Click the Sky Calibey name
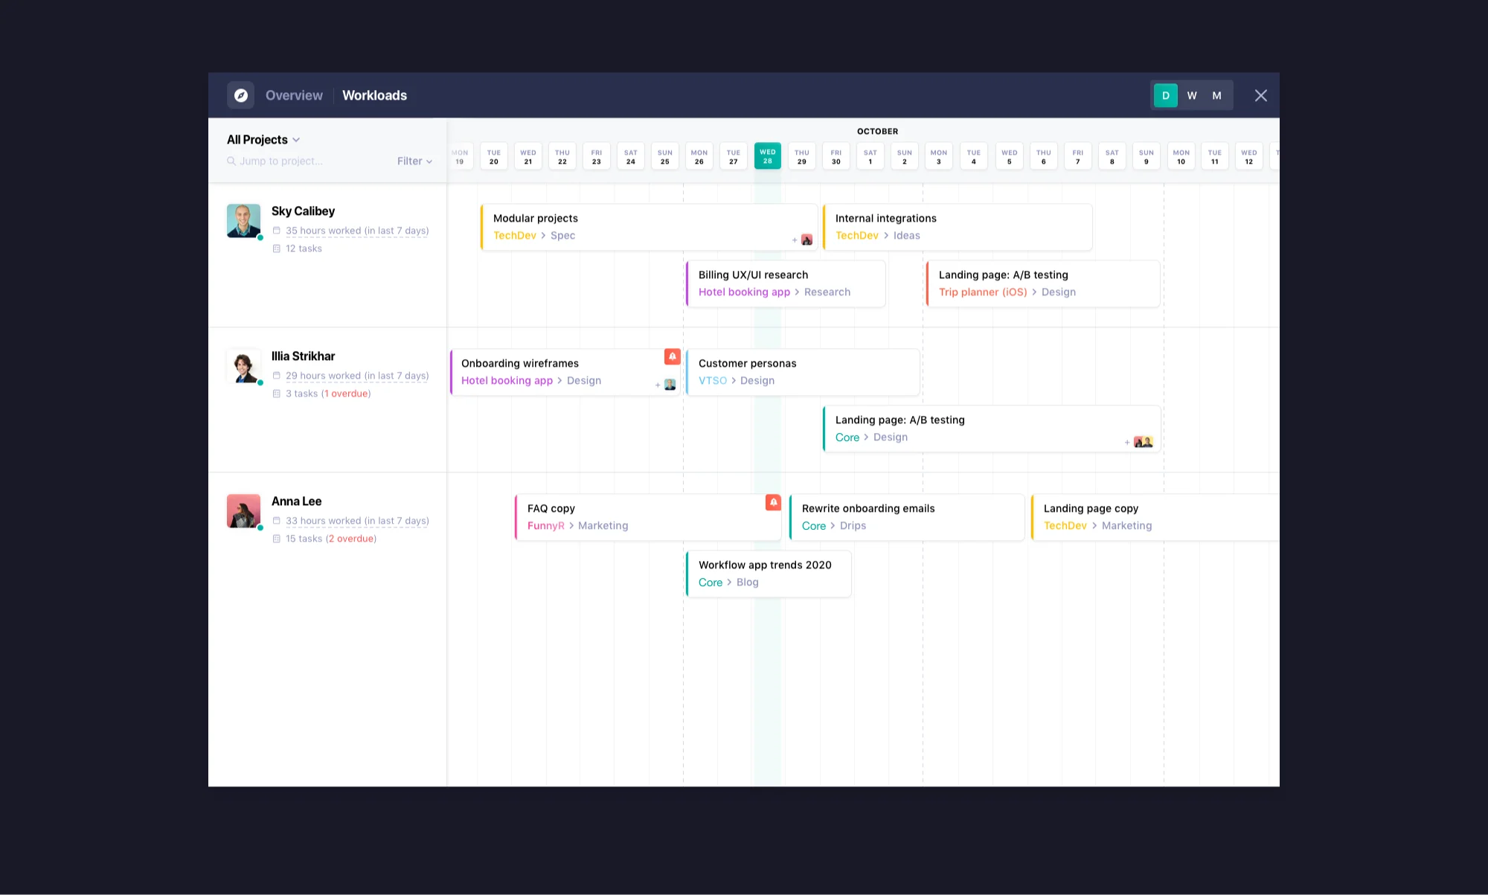 303,211
